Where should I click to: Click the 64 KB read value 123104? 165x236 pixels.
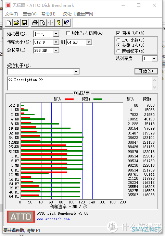(x=149, y=138)
